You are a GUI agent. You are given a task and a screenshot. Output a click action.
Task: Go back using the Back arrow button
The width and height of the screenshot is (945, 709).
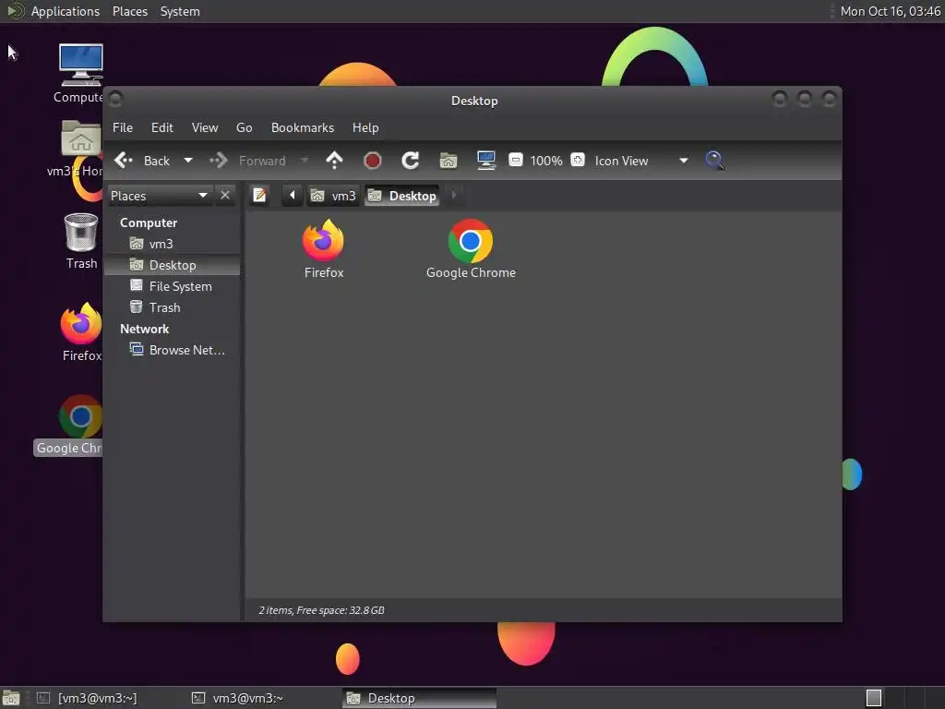[x=142, y=161]
